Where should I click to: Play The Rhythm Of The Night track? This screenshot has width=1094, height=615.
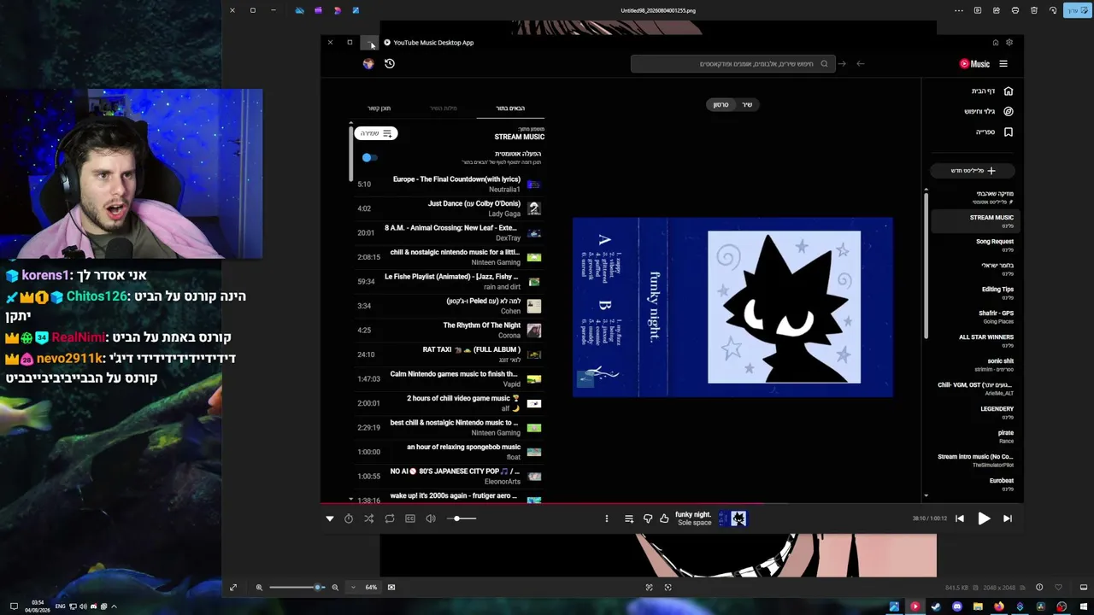coord(448,330)
